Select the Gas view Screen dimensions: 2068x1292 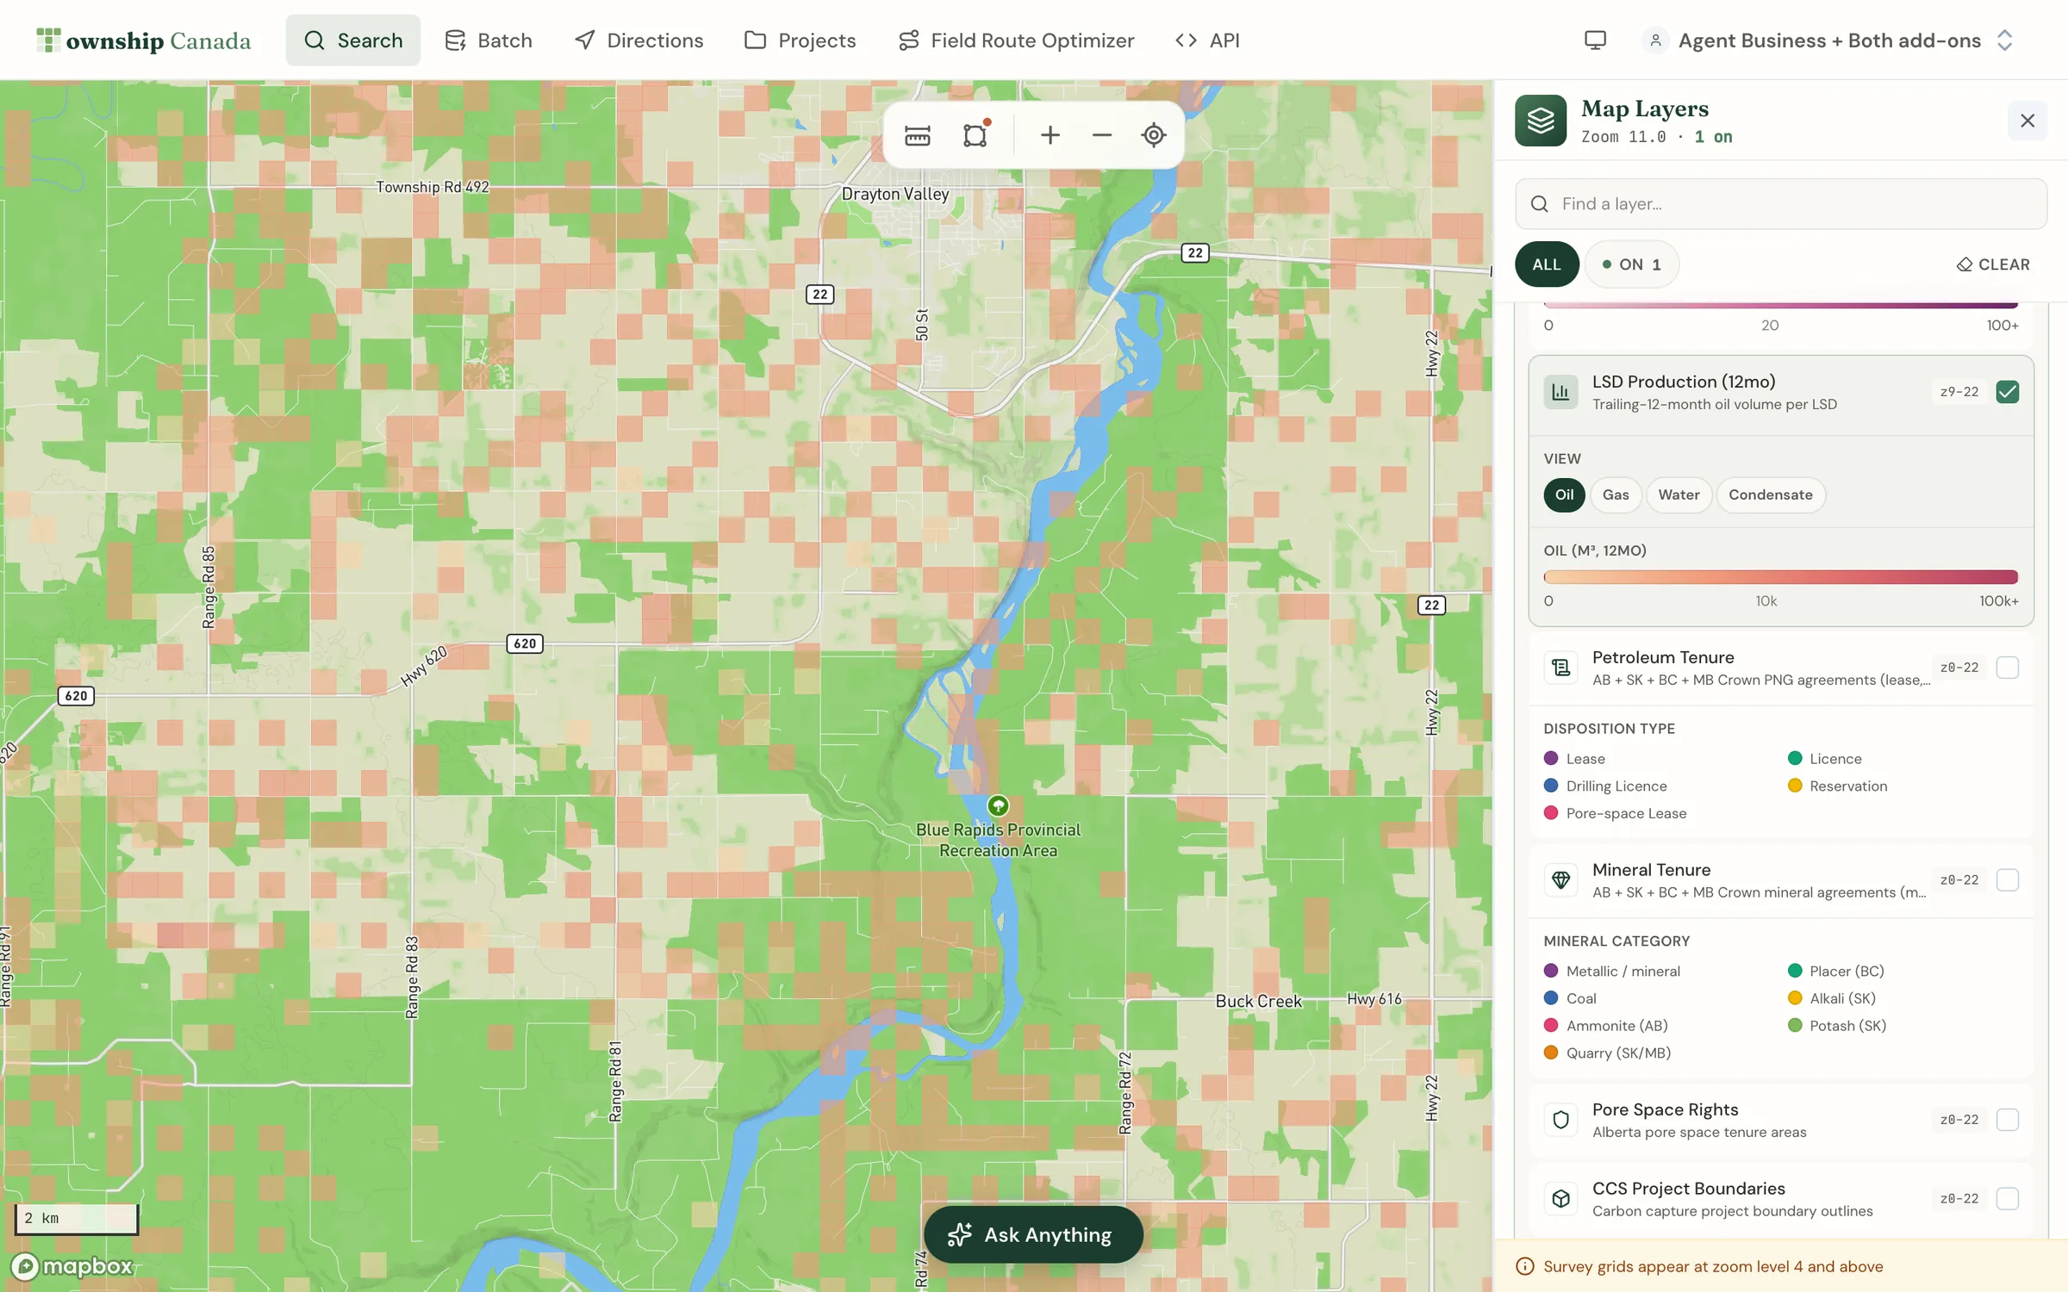click(x=1616, y=495)
